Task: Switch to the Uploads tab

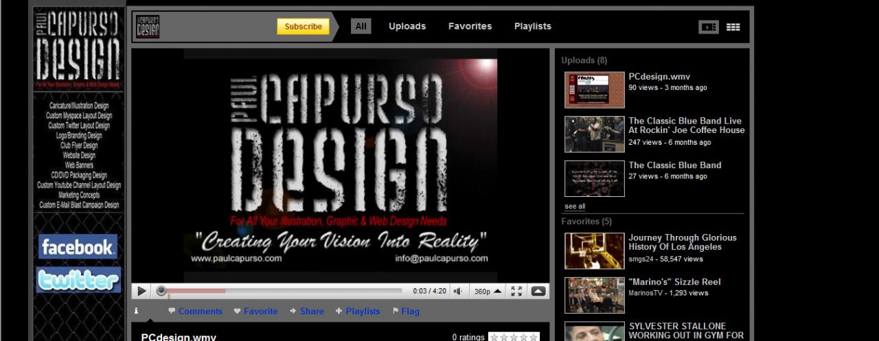Action: coord(407,27)
